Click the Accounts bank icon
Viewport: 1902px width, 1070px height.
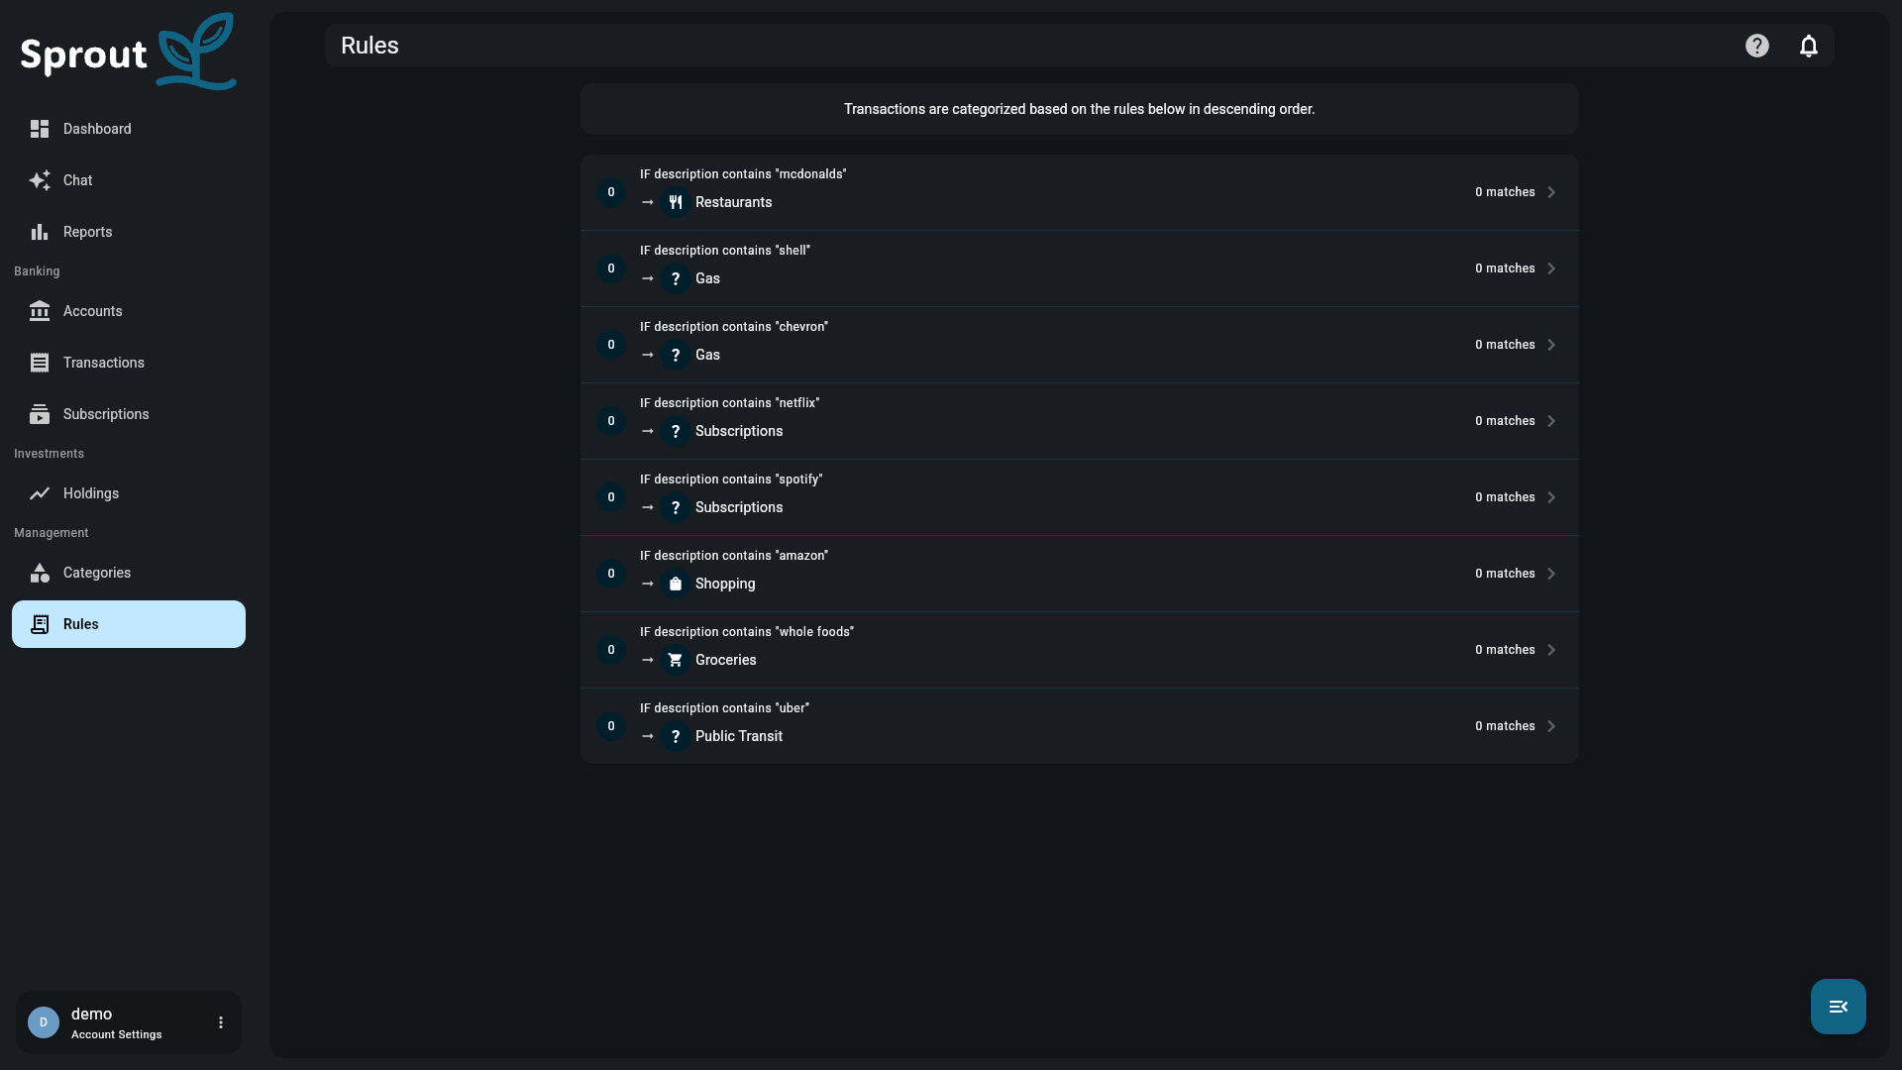pyautogui.click(x=40, y=311)
